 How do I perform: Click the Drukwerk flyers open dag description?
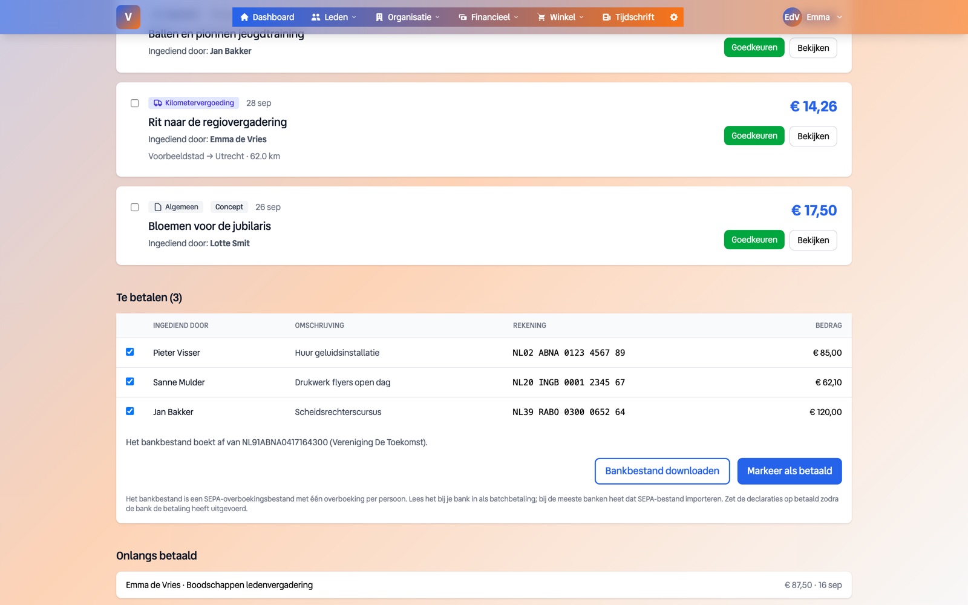pos(342,382)
